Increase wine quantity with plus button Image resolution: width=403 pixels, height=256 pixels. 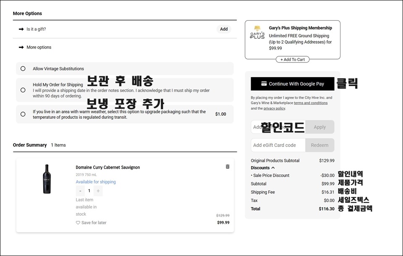(x=98, y=191)
